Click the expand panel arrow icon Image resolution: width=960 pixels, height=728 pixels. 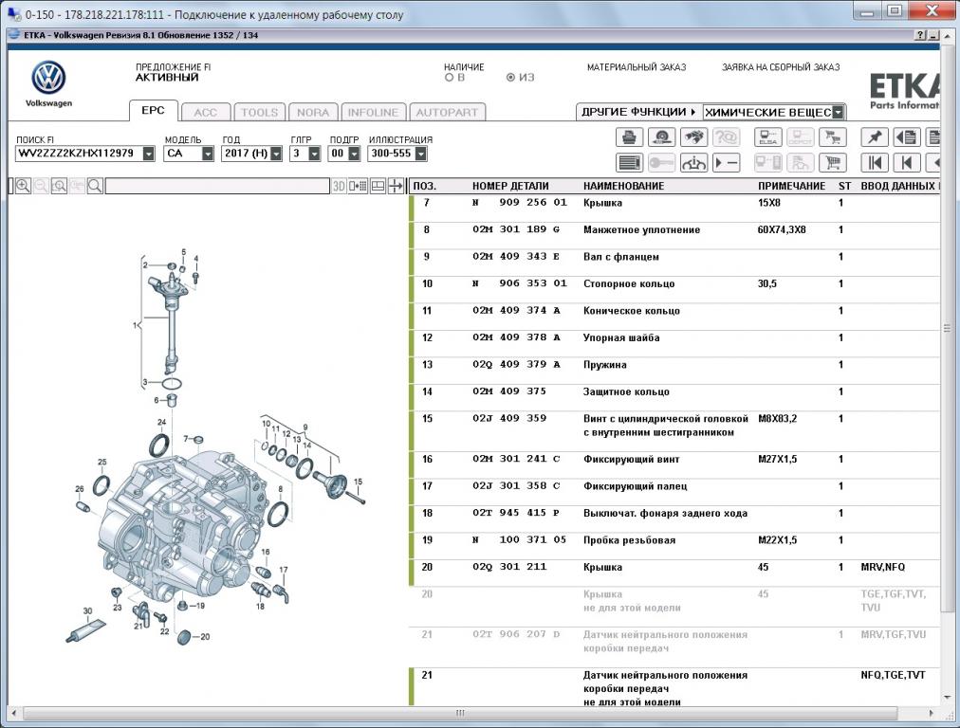point(397,186)
